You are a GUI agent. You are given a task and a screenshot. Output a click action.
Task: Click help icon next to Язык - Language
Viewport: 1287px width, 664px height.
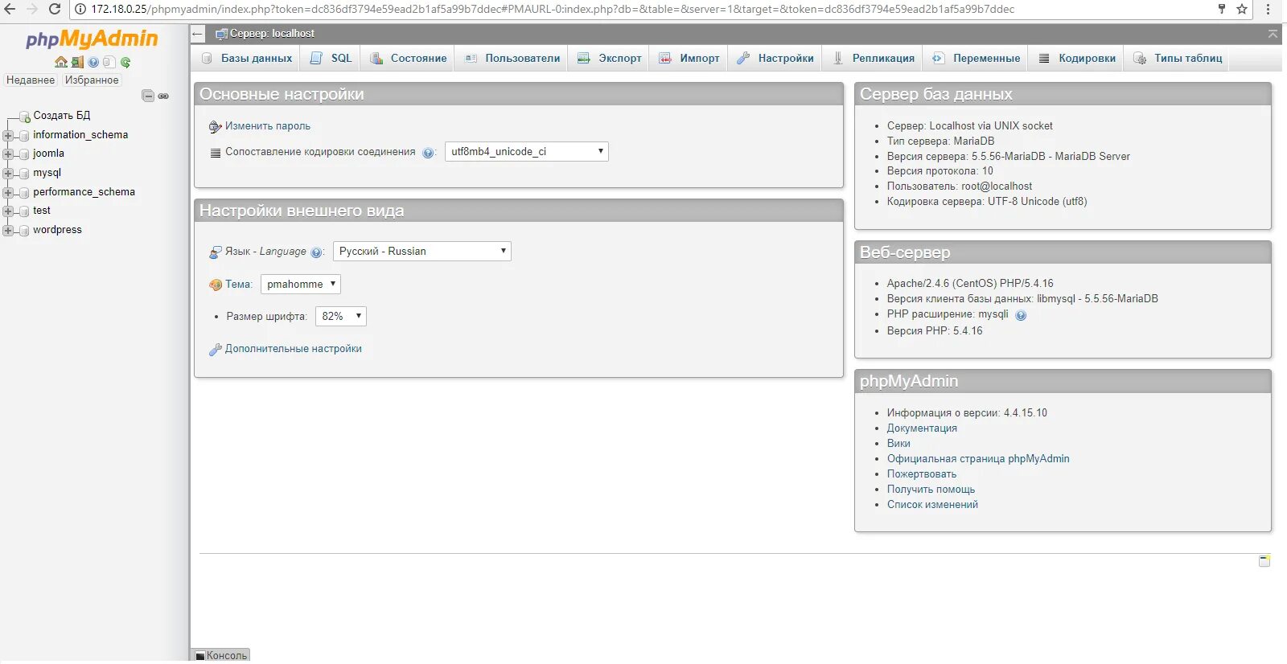(x=316, y=252)
